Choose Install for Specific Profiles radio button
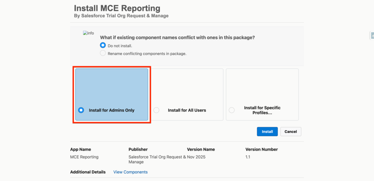374x181 pixels. pyautogui.click(x=232, y=110)
